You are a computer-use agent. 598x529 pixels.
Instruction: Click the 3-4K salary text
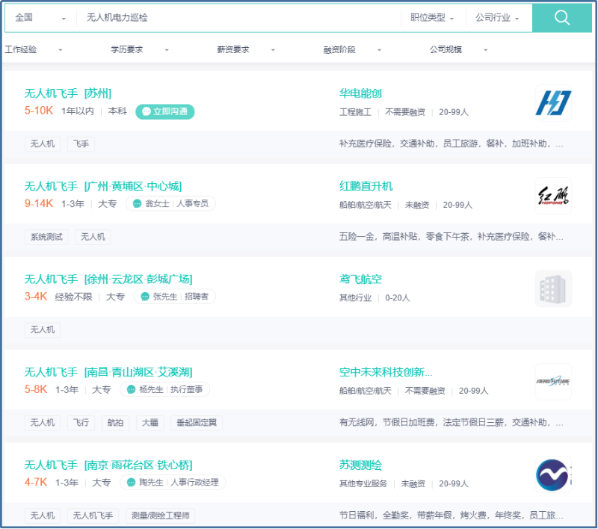point(36,297)
